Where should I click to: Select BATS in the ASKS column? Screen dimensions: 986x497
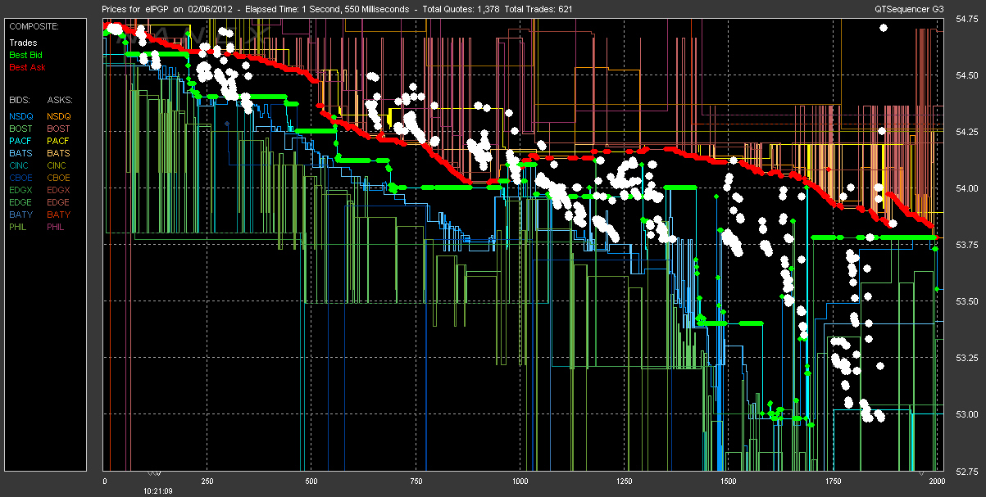59,153
